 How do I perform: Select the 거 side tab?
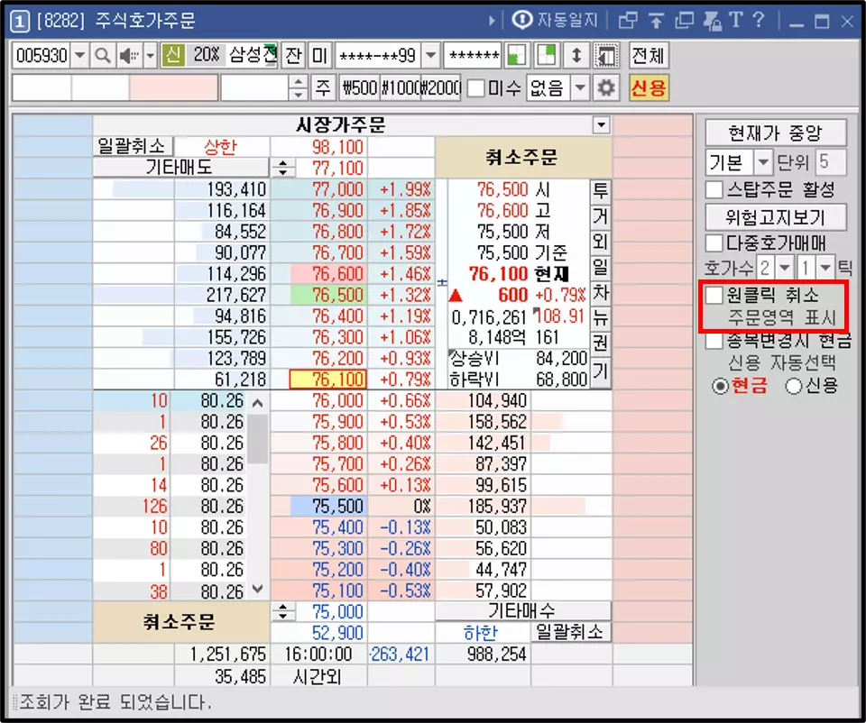point(601,215)
